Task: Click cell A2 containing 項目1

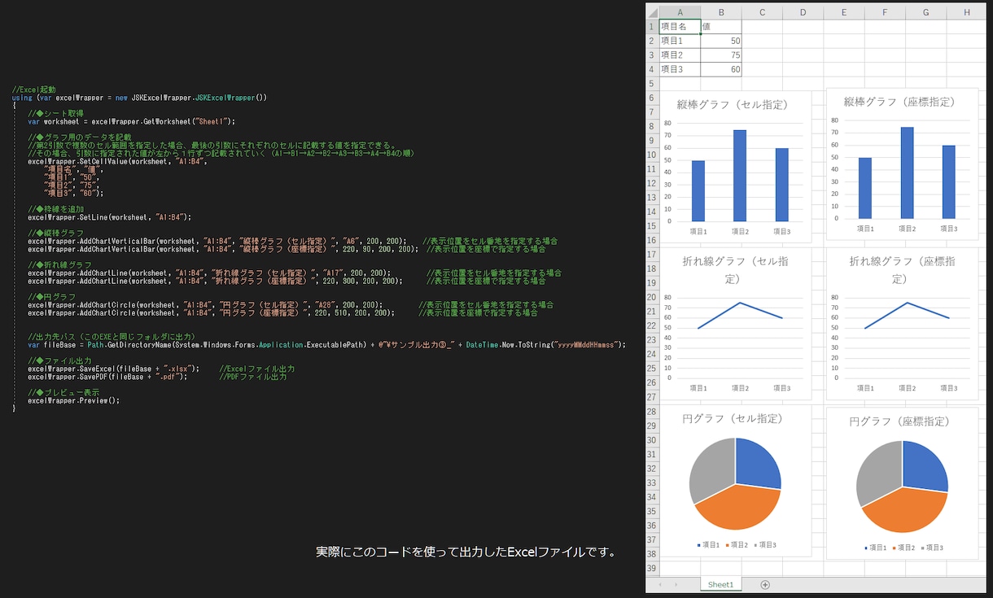Action: click(680, 41)
